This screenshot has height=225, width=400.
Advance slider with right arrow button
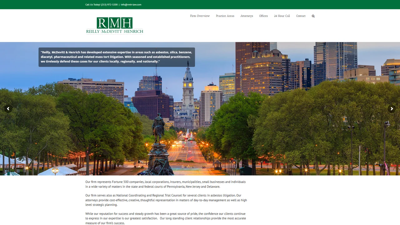392,109
